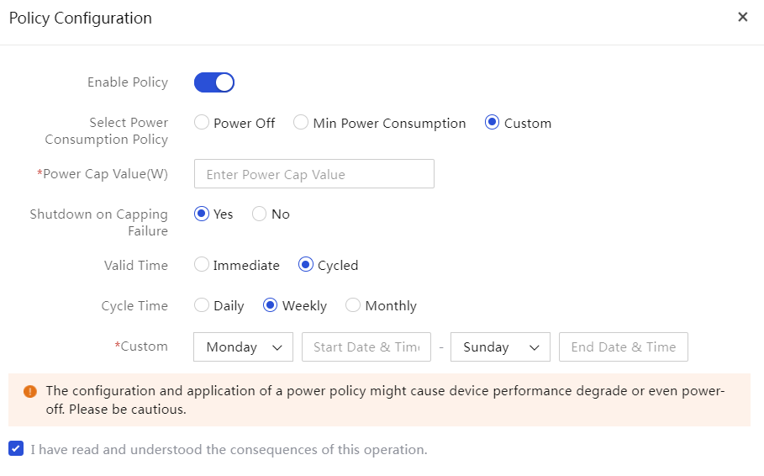Viewport: 764px width, 476px height.
Task: Click the End Date & Time field
Action: (624, 346)
